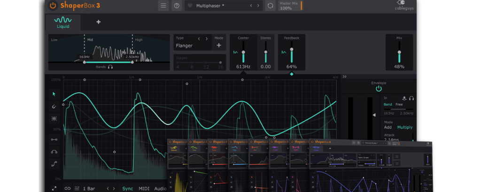Adjust the Liquid Mix fader

click(x=399, y=52)
